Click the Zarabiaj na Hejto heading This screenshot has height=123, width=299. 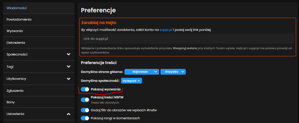pos(99,23)
